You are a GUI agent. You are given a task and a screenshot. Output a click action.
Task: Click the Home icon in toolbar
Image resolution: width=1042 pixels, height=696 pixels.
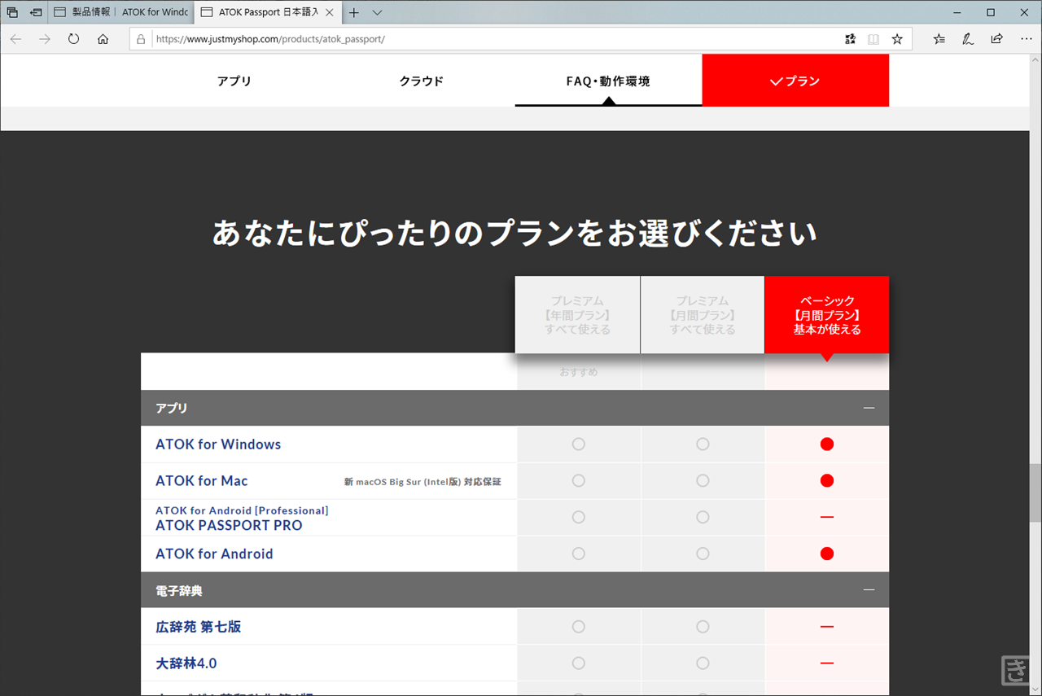click(x=103, y=39)
